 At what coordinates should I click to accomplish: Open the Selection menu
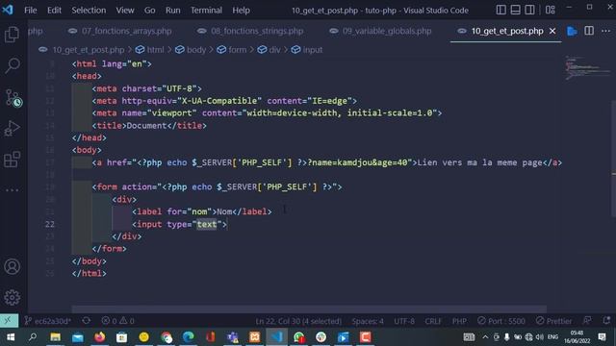[x=89, y=11]
